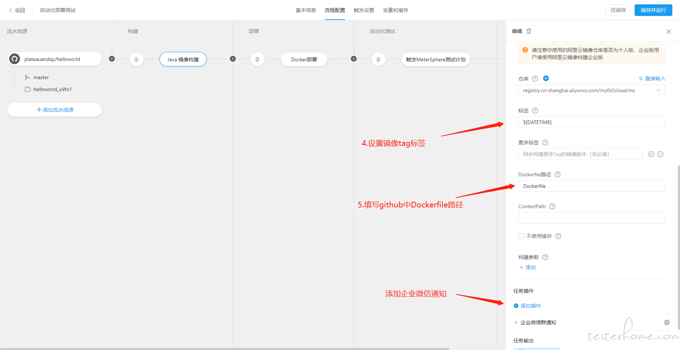This screenshot has height=350, width=680.
Task: Select the 触发MeterSphere测试计划 node
Action: 436,59
